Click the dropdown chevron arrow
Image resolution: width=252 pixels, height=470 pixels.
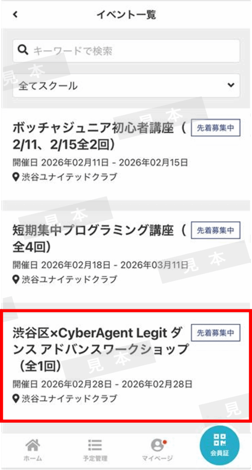click(x=231, y=85)
